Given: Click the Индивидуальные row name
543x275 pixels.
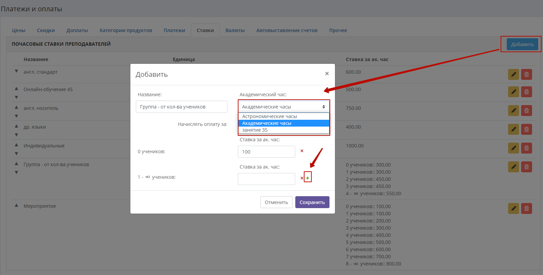Looking at the screenshot, I should 44,146.
